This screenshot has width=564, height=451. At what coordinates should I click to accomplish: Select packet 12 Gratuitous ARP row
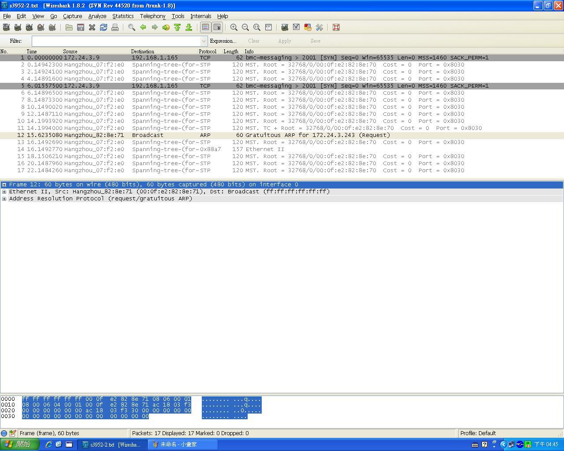[x=282, y=135]
